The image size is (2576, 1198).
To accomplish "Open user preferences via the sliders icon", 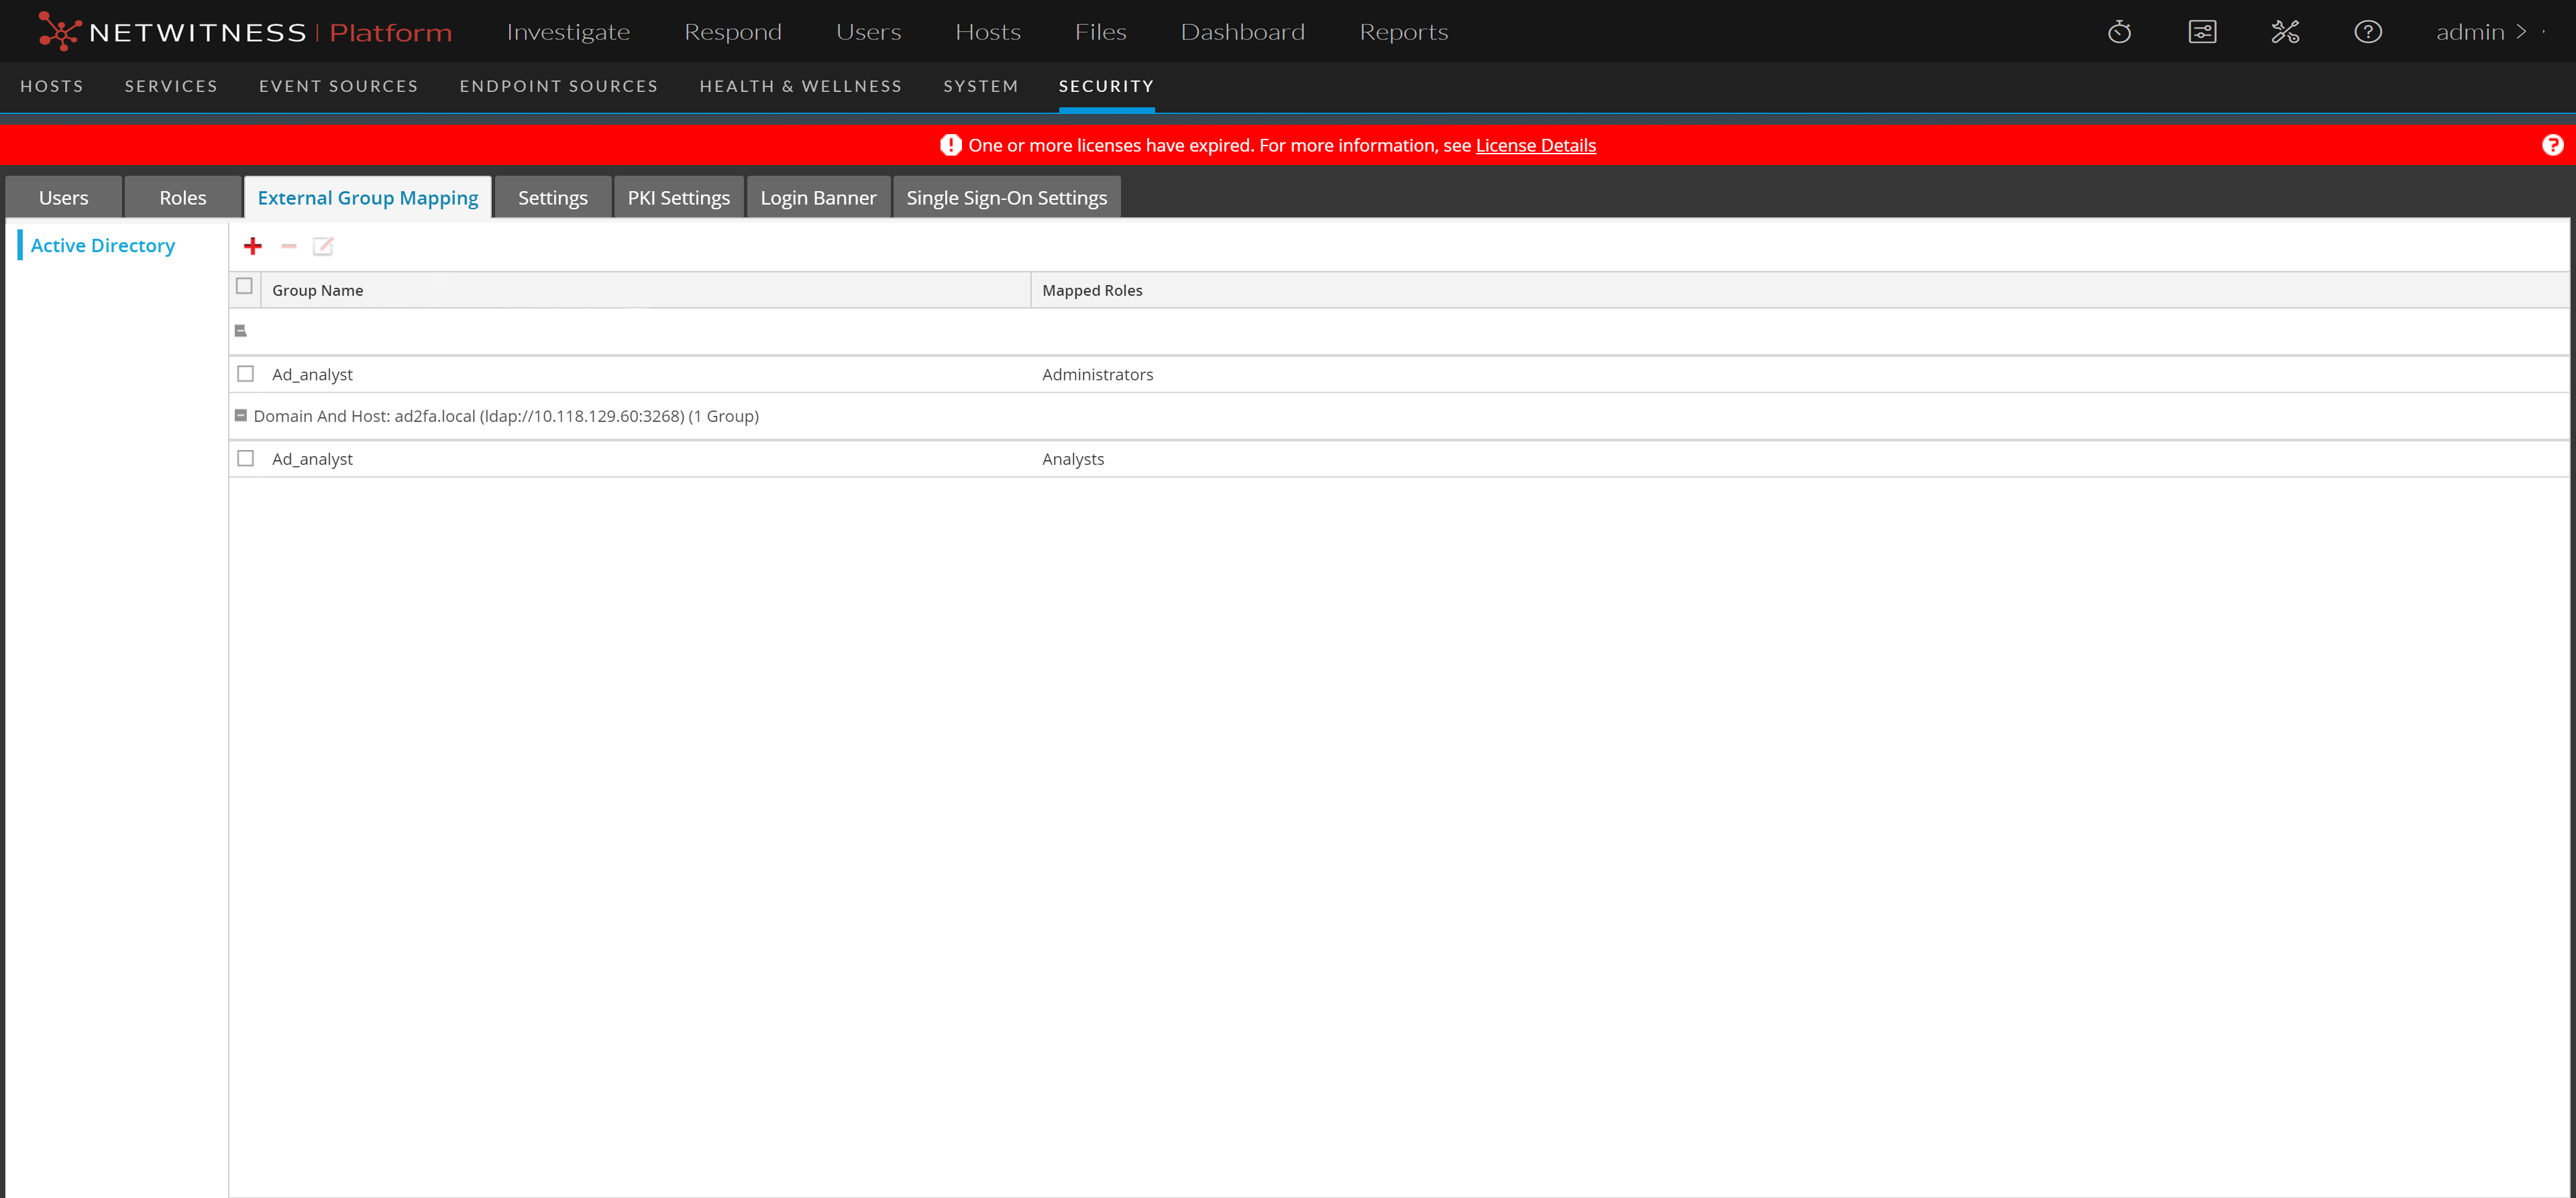I will [2203, 31].
